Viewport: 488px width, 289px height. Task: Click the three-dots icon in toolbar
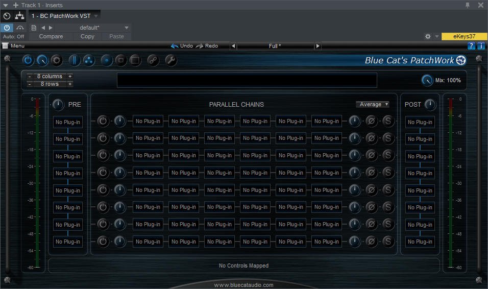pos(88,60)
